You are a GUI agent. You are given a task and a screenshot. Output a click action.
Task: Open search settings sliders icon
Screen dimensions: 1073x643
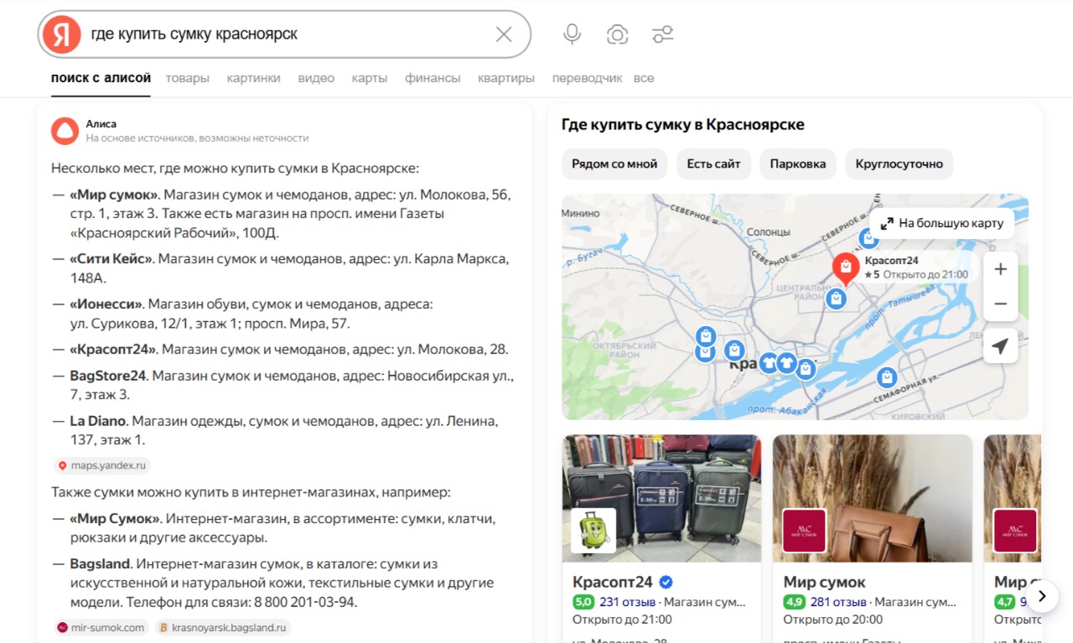(663, 34)
